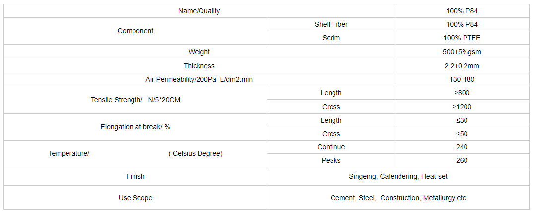Click the Singeing, Calendering, Heat-set cell
This screenshot has width=533, height=213.
click(398, 176)
